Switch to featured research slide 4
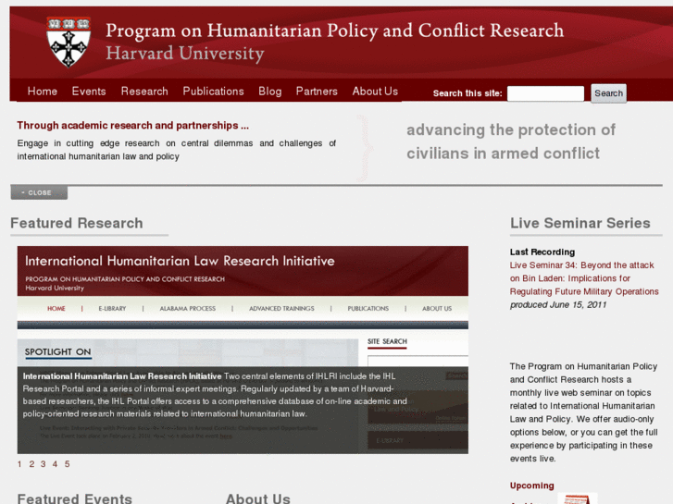The image size is (673, 504). pyautogui.click(x=55, y=464)
